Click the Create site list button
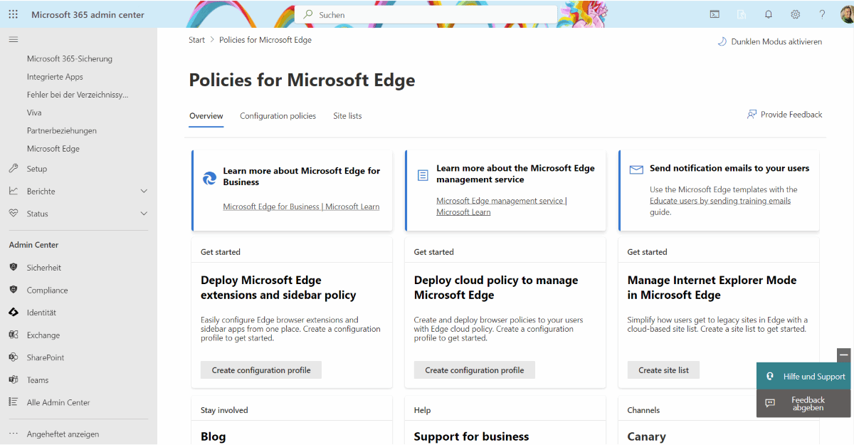This screenshot has height=445, width=854. (x=663, y=370)
